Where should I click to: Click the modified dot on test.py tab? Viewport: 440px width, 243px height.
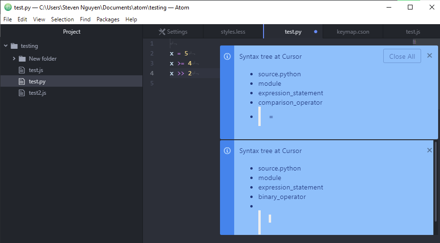coord(316,32)
